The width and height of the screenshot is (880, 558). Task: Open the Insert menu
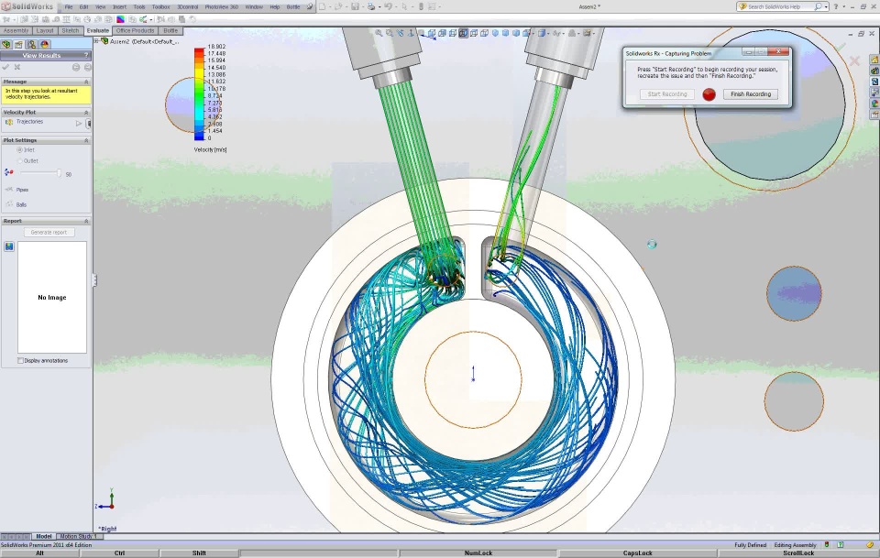pos(119,7)
